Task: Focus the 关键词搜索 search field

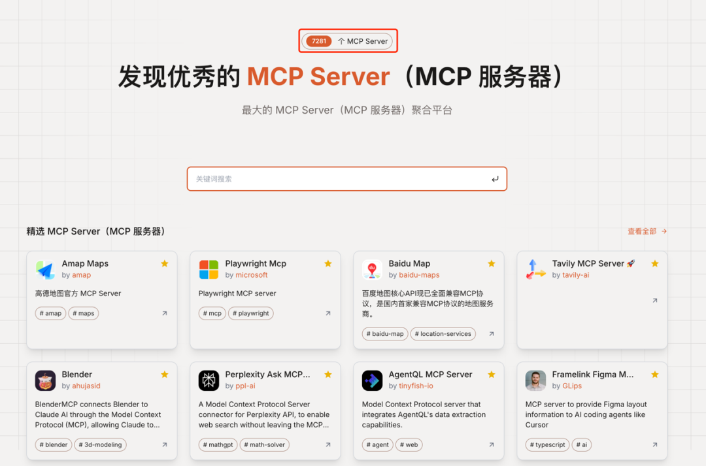Action: coord(346,178)
